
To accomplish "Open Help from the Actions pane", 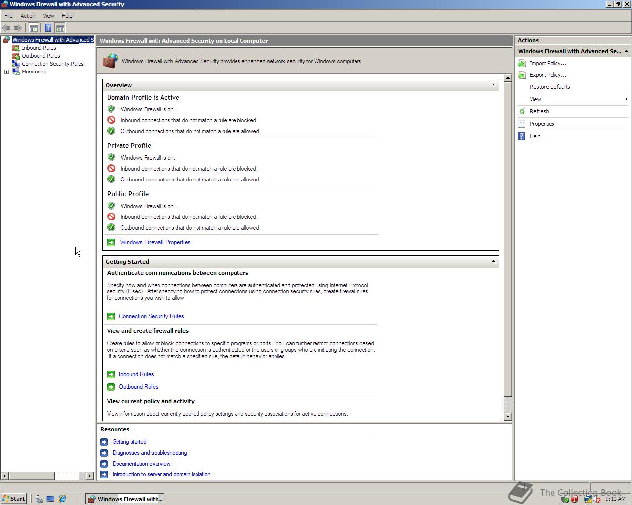I will [x=535, y=136].
